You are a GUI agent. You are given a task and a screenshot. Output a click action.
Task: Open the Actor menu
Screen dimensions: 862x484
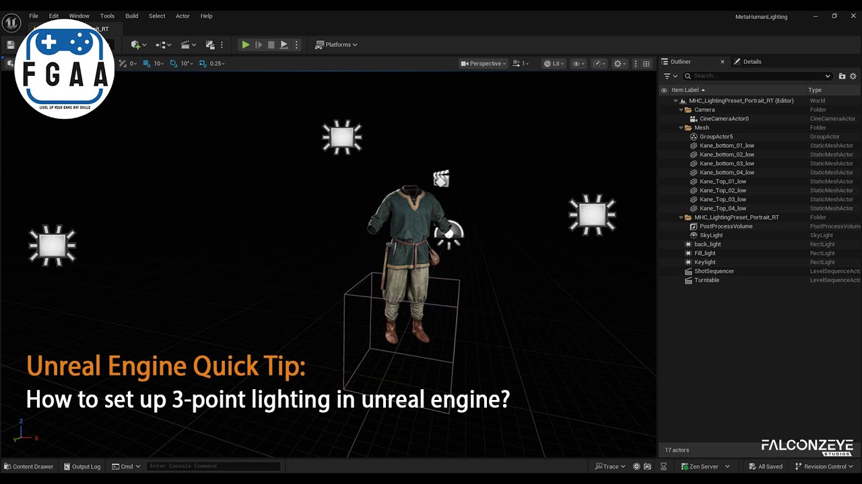pos(183,16)
